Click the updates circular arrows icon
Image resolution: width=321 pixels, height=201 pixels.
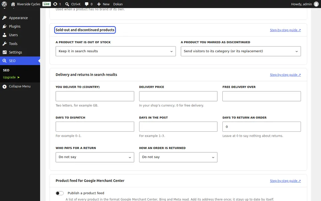coord(55,4)
